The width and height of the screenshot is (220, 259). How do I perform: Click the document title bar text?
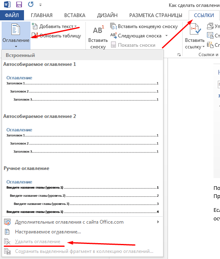tap(194, 5)
